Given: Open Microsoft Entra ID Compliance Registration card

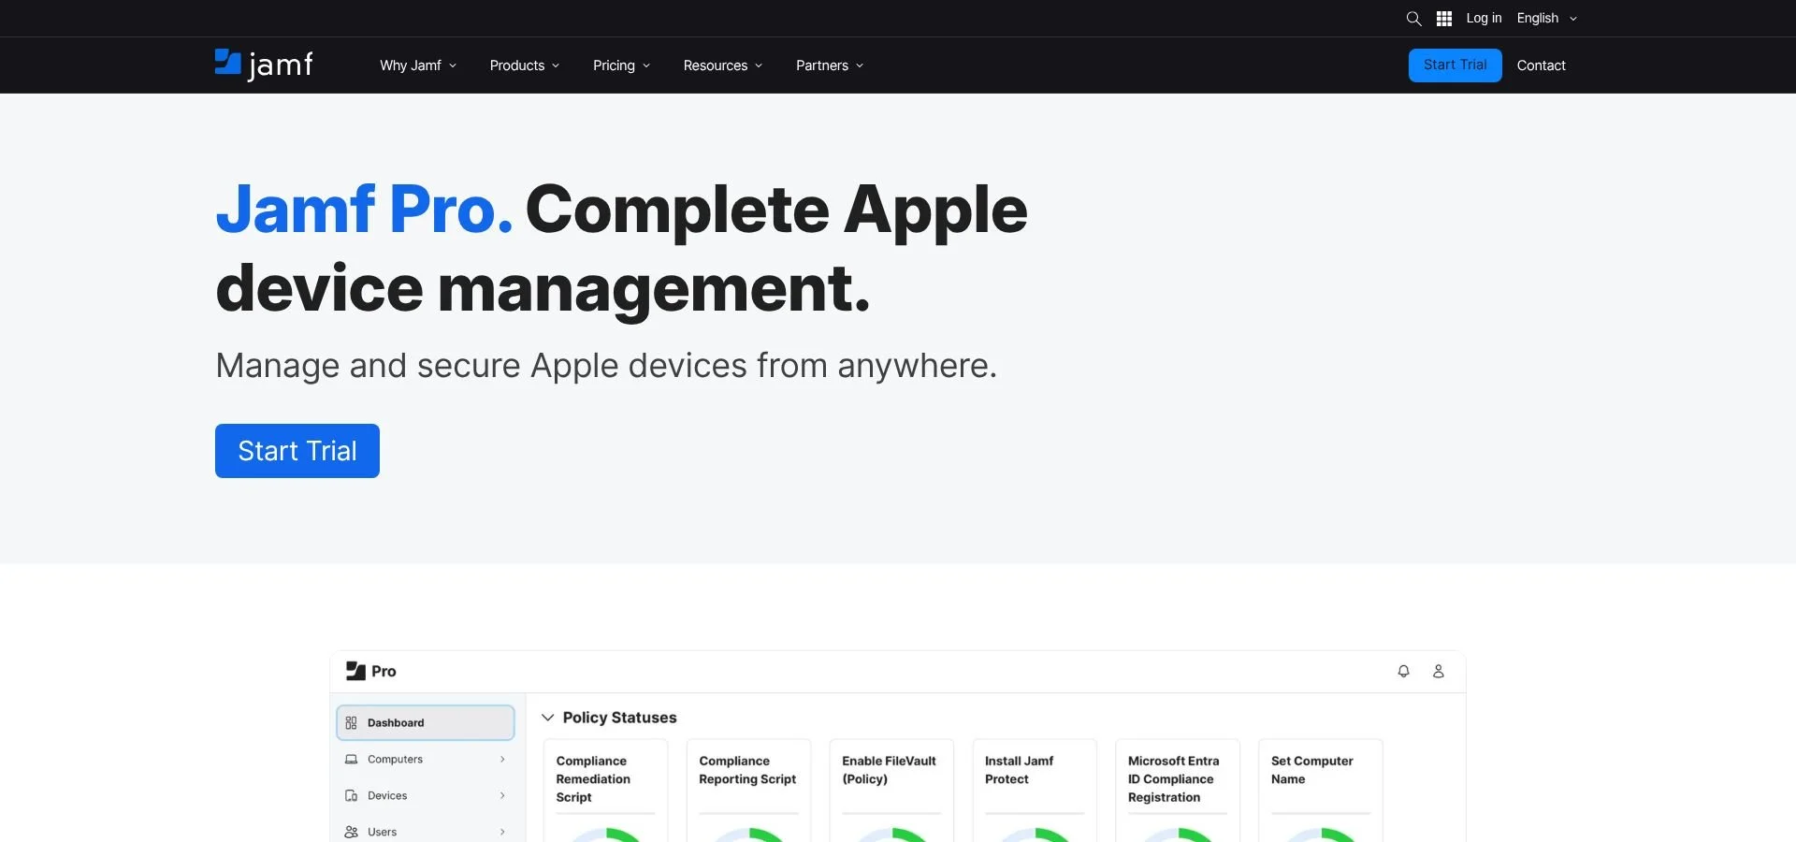Looking at the screenshot, I should click(1178, 791).
